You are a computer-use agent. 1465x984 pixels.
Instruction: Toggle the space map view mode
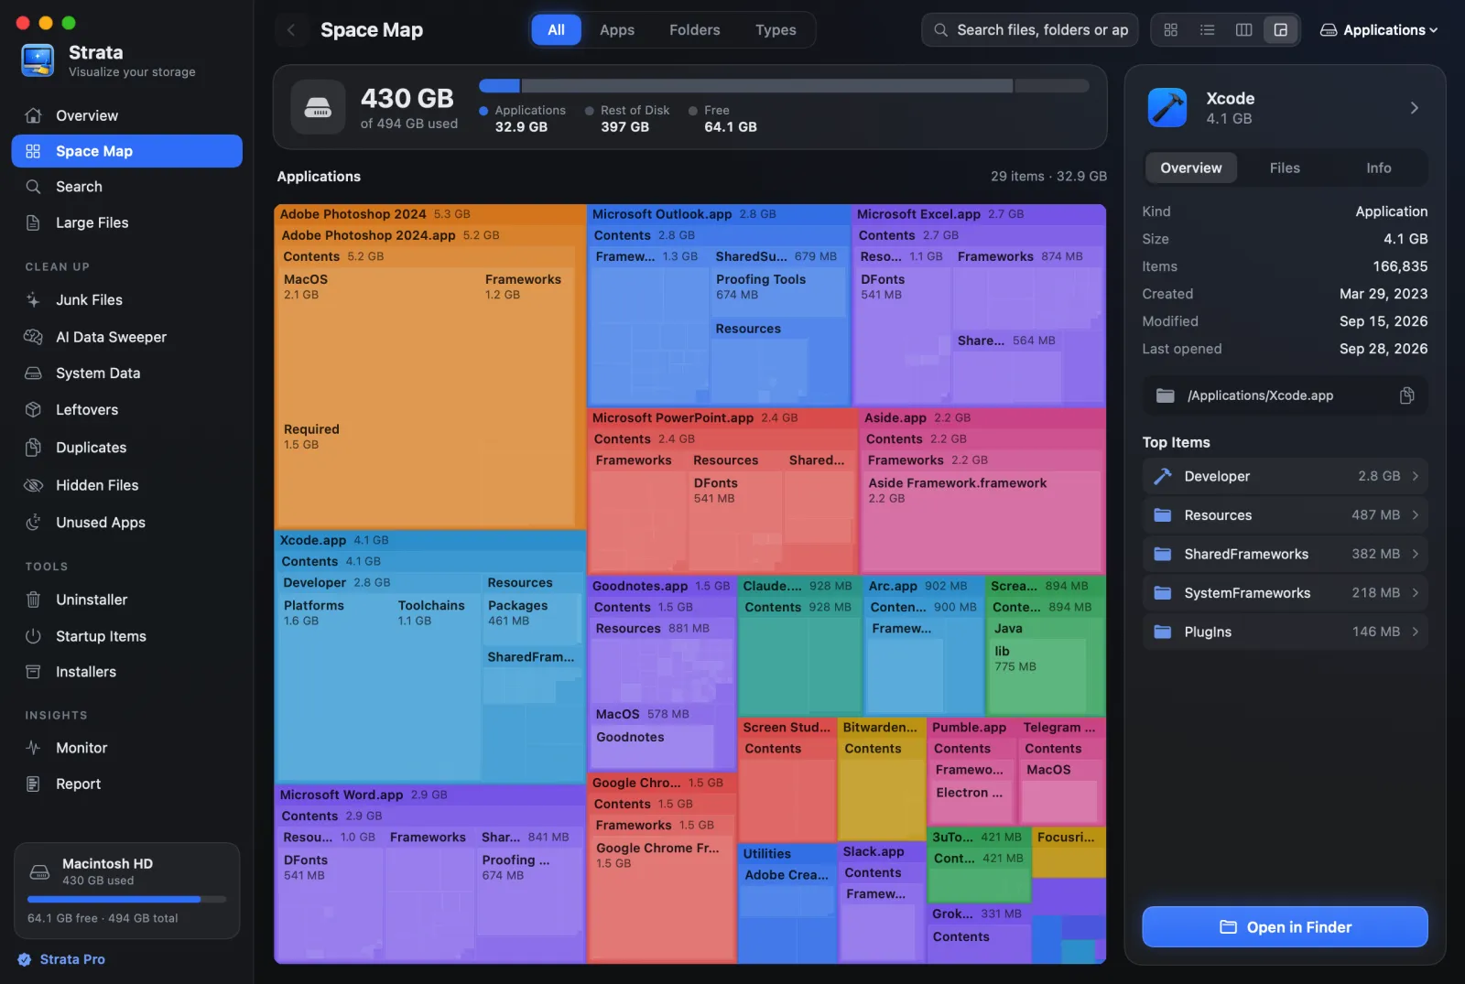click(x=1280, y=30)
